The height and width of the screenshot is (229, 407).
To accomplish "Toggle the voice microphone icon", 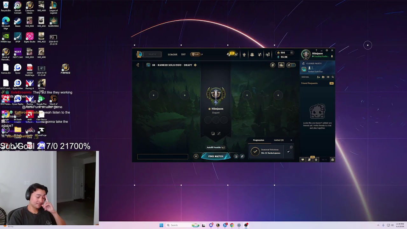I will click(x=316, y=160).
